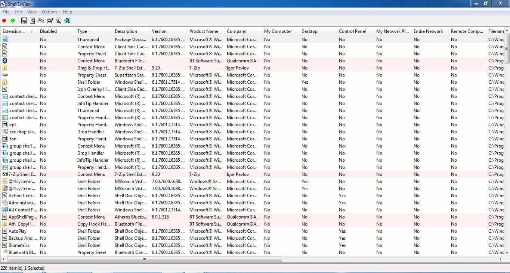Sort by the Company column header

coord(243,31)
